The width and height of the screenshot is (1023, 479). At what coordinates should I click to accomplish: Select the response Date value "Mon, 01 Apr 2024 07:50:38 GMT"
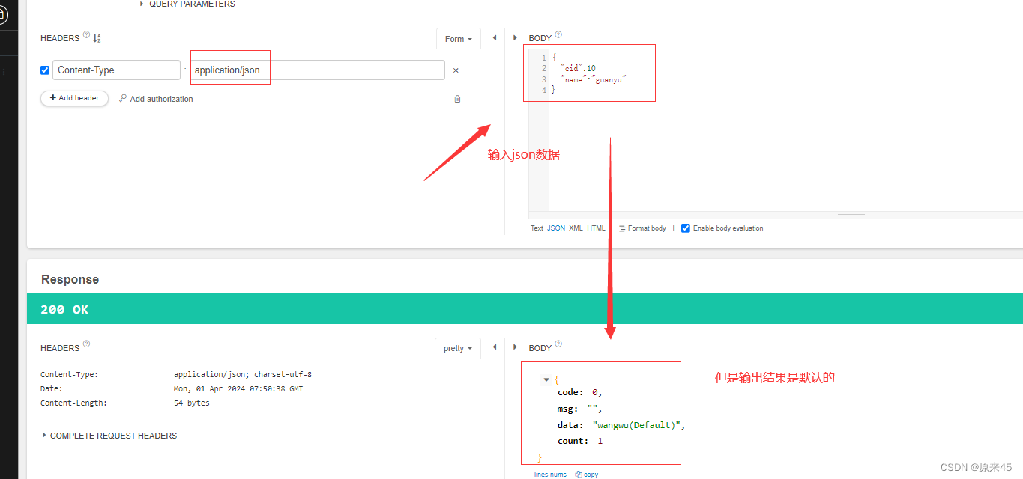tap(238, 389)
